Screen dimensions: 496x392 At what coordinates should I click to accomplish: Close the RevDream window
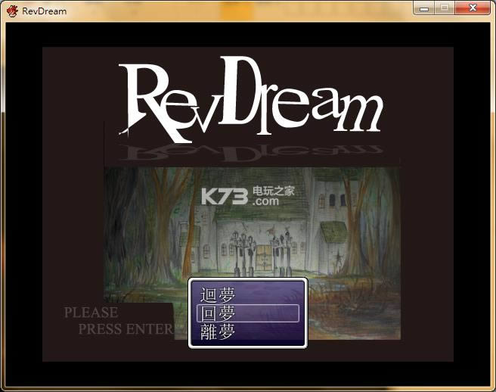[473, 8]
